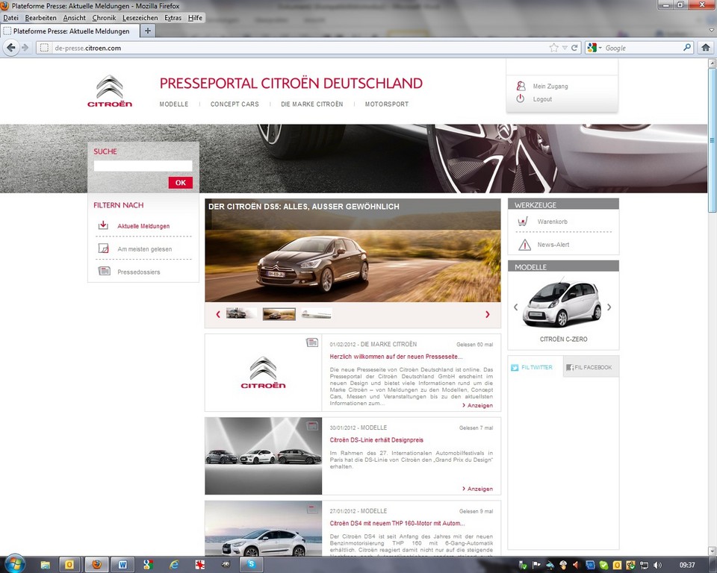Open the Modelle navigation item
Viewport: 717px width, 573px height.
(174, 104)
